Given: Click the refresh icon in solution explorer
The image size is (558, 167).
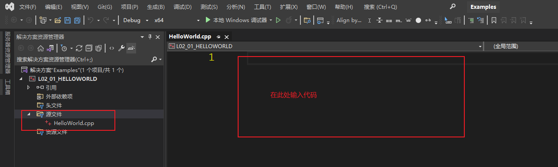Looking at the screenshot, I should [79, 48].
